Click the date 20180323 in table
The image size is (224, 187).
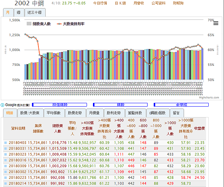(x=18, y=154)
